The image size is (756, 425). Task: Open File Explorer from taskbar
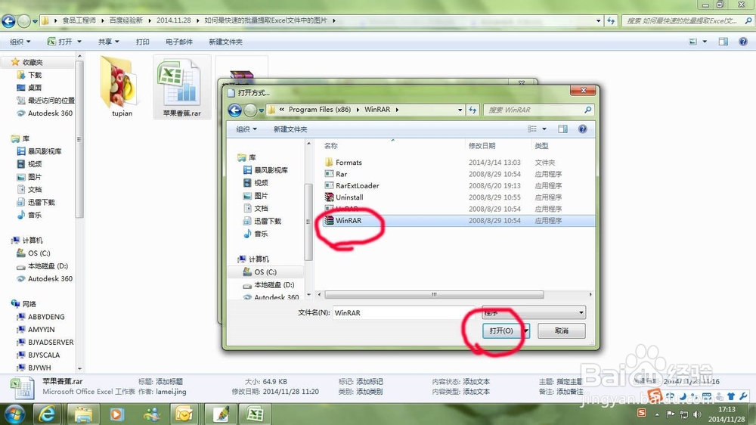(83, 414)
